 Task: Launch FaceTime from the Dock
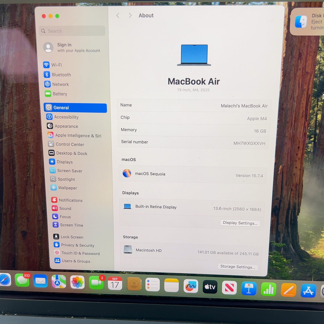pos(96,283)
